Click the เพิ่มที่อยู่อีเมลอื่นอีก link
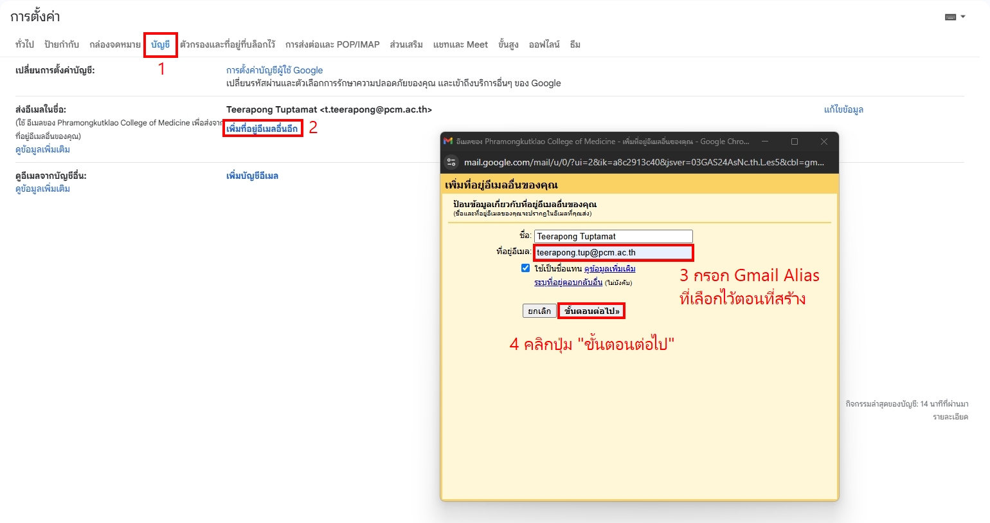 [x=262, y=129]
